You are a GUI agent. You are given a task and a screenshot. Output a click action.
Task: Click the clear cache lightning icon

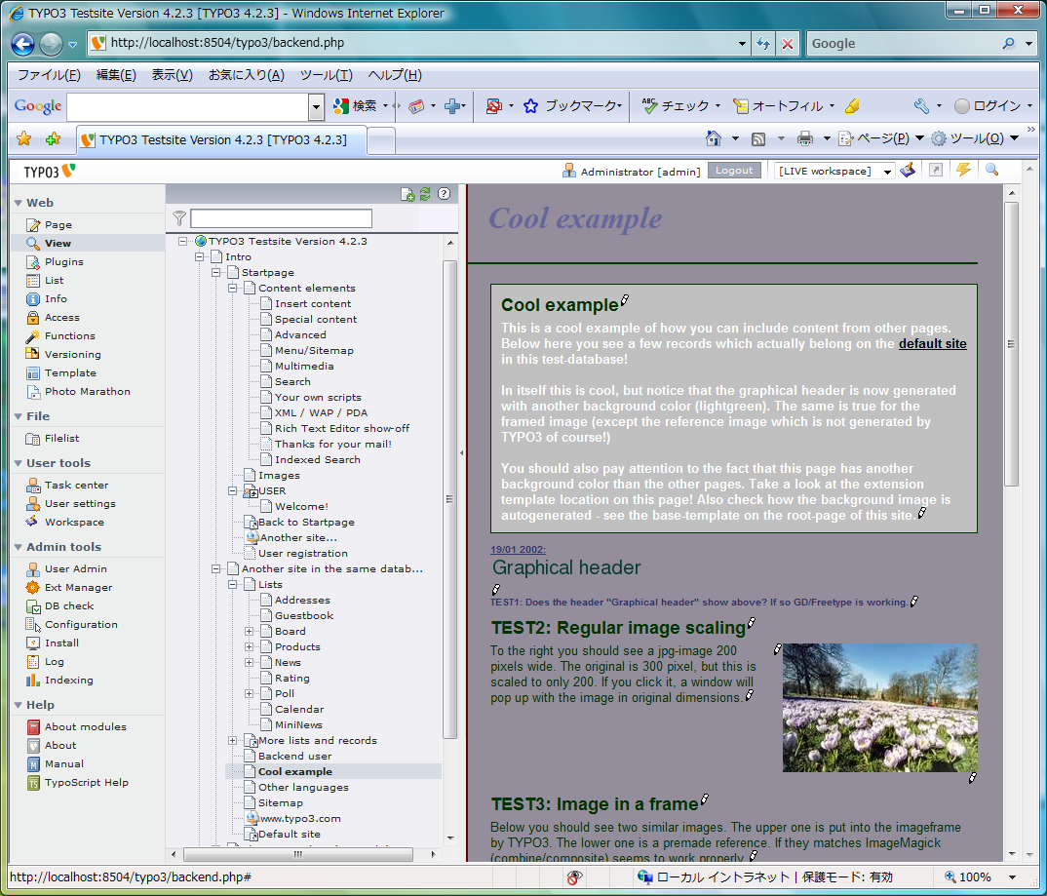tap(963, 170)
